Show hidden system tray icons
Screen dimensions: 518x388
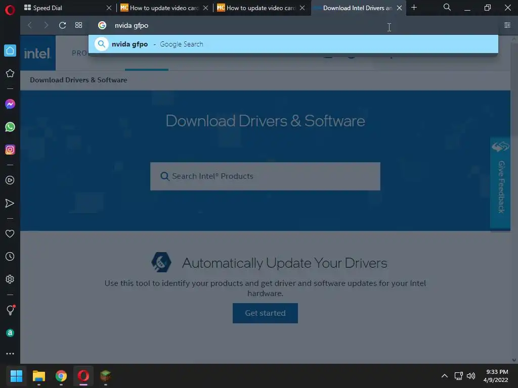[x=445, y=376]
